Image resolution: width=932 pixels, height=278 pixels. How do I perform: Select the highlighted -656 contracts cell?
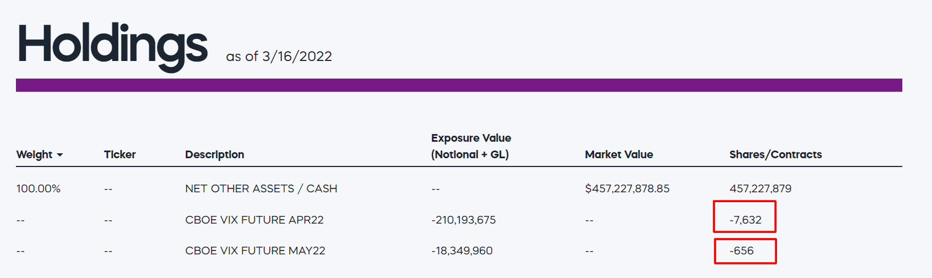point(745,251)
